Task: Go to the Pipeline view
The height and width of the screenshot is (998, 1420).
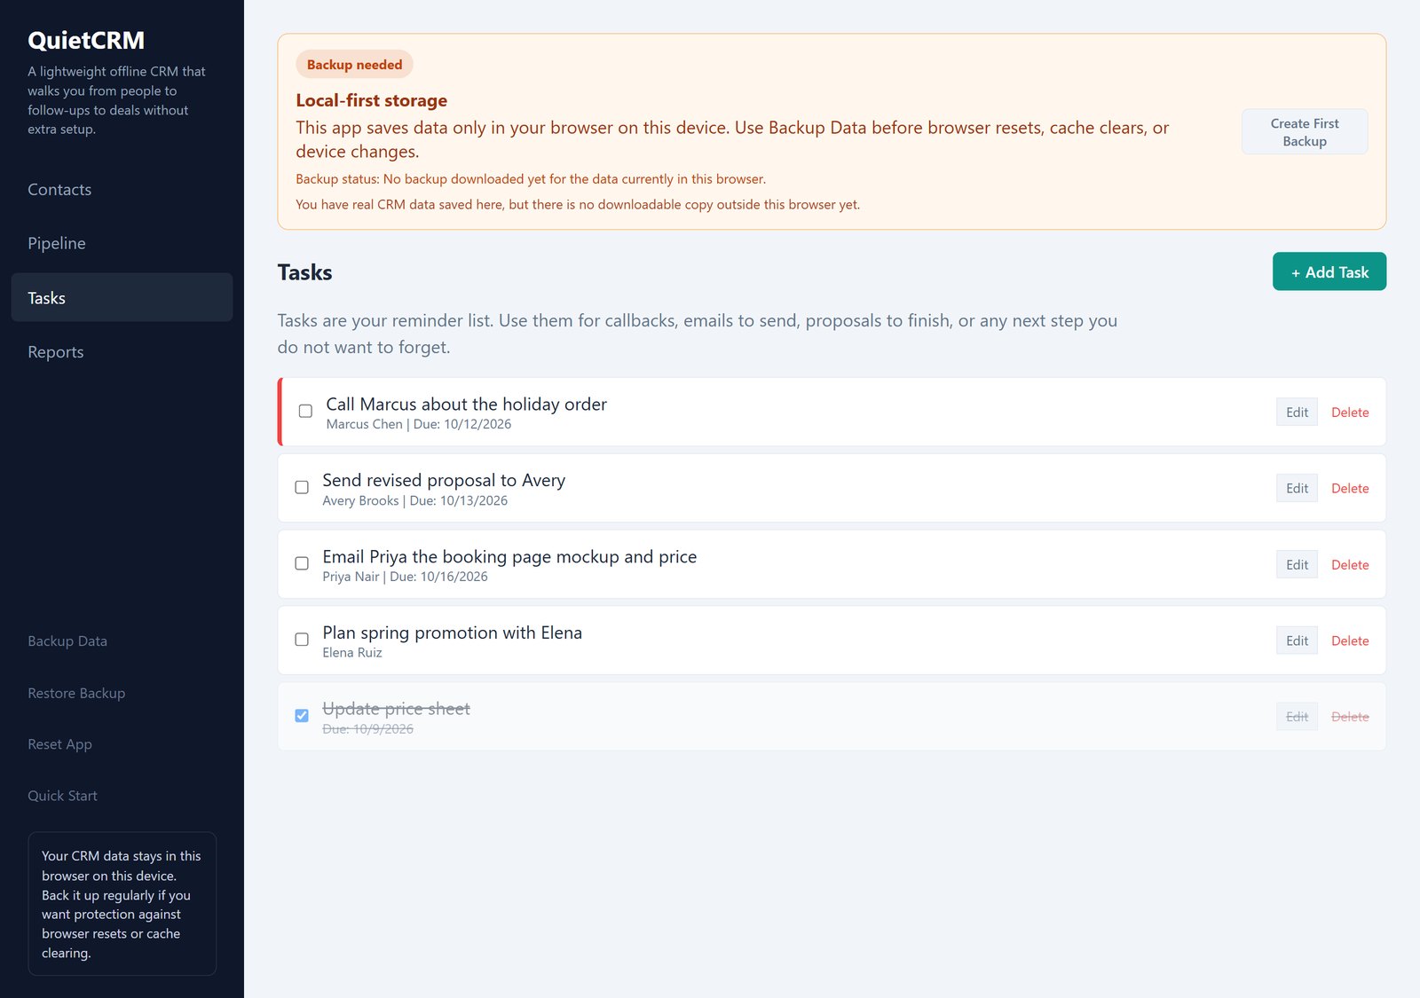Action: tap(122, 244)
